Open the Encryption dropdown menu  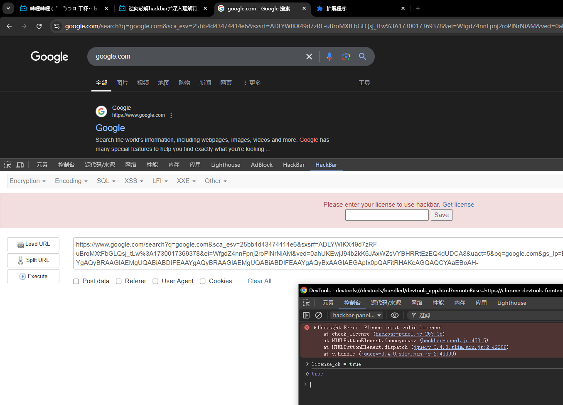coord(27,181)
